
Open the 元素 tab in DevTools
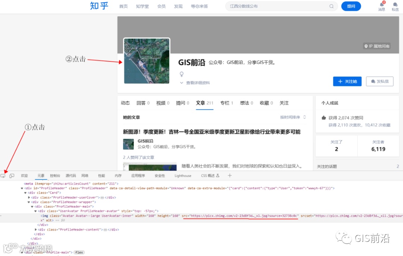tap(41, 176)
